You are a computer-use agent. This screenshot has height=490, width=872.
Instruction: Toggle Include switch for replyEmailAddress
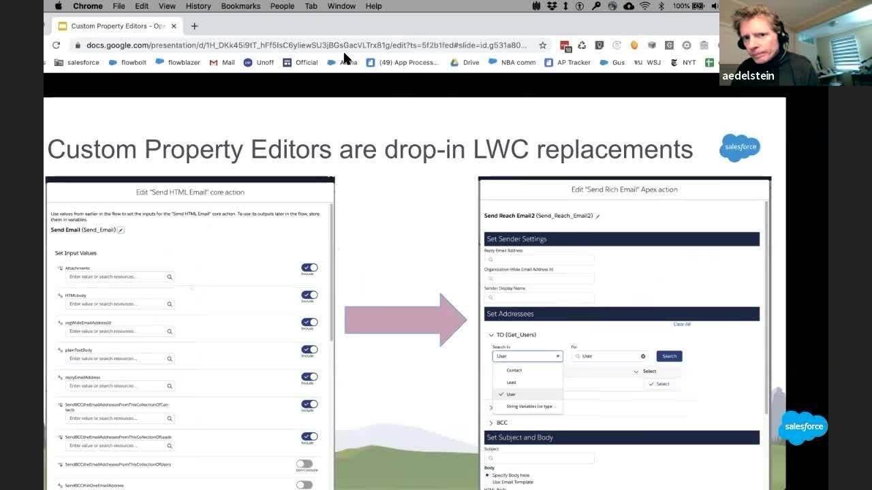pyautogui.click(x=309, y=376)
